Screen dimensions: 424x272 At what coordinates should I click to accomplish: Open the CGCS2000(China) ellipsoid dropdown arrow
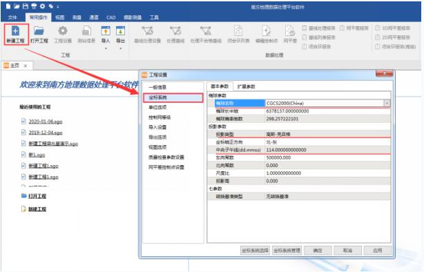[387, 104]
